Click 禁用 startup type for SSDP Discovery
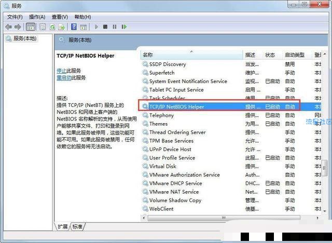Image resolution: width=332 pixels, height=243 pixels. click(x=289, y=64)
